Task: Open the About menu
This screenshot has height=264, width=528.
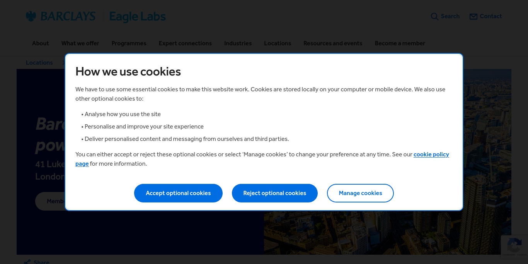Action: (x=41, y=43)
